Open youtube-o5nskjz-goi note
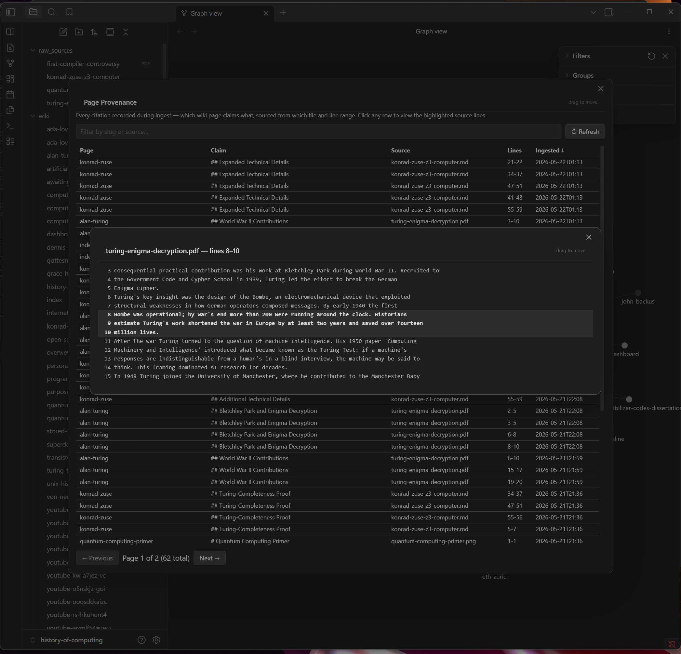 click(76, 589)
